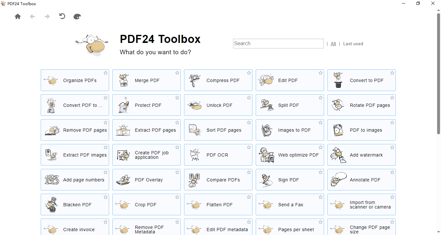Open the Crop PDF tool
Screen dimensions: 441x235
pos(147,205)
